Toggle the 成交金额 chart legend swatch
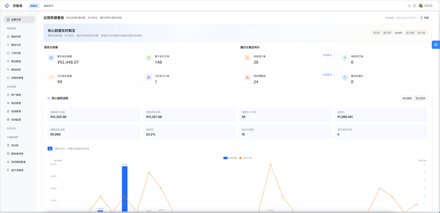The height and width of the screenshot is (213, 440). (x=226, y=158)
